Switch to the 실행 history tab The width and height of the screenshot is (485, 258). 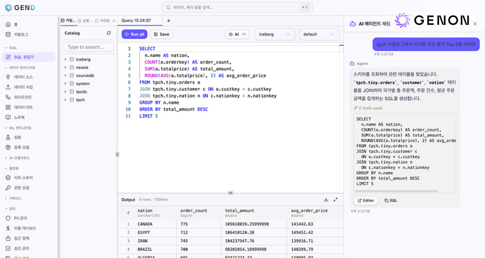tap(85, 21)
